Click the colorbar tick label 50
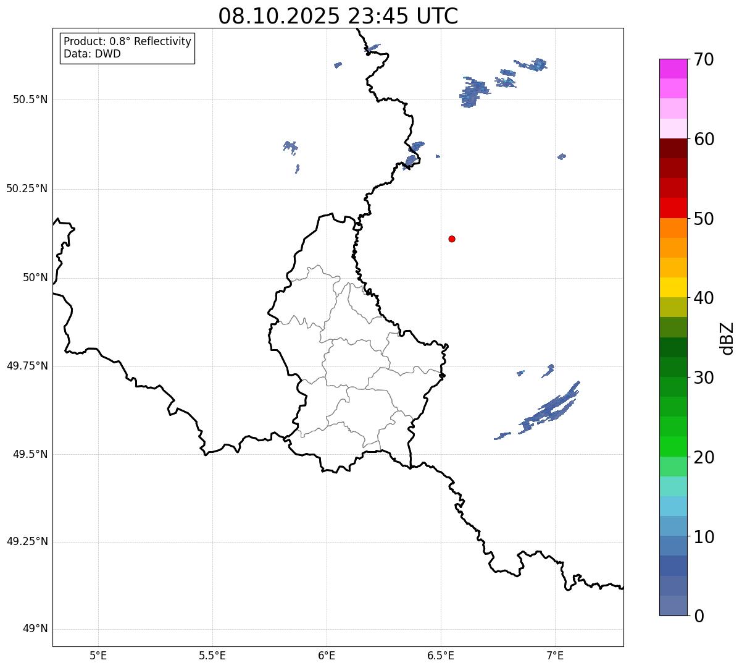Viewport: 742px width, 668px height. pyautogui.click(x=704, y=219)
